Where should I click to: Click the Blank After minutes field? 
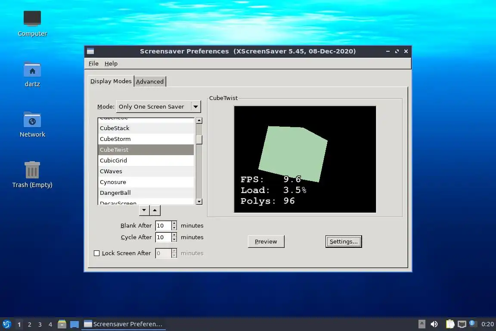click(x=163, y=225)
